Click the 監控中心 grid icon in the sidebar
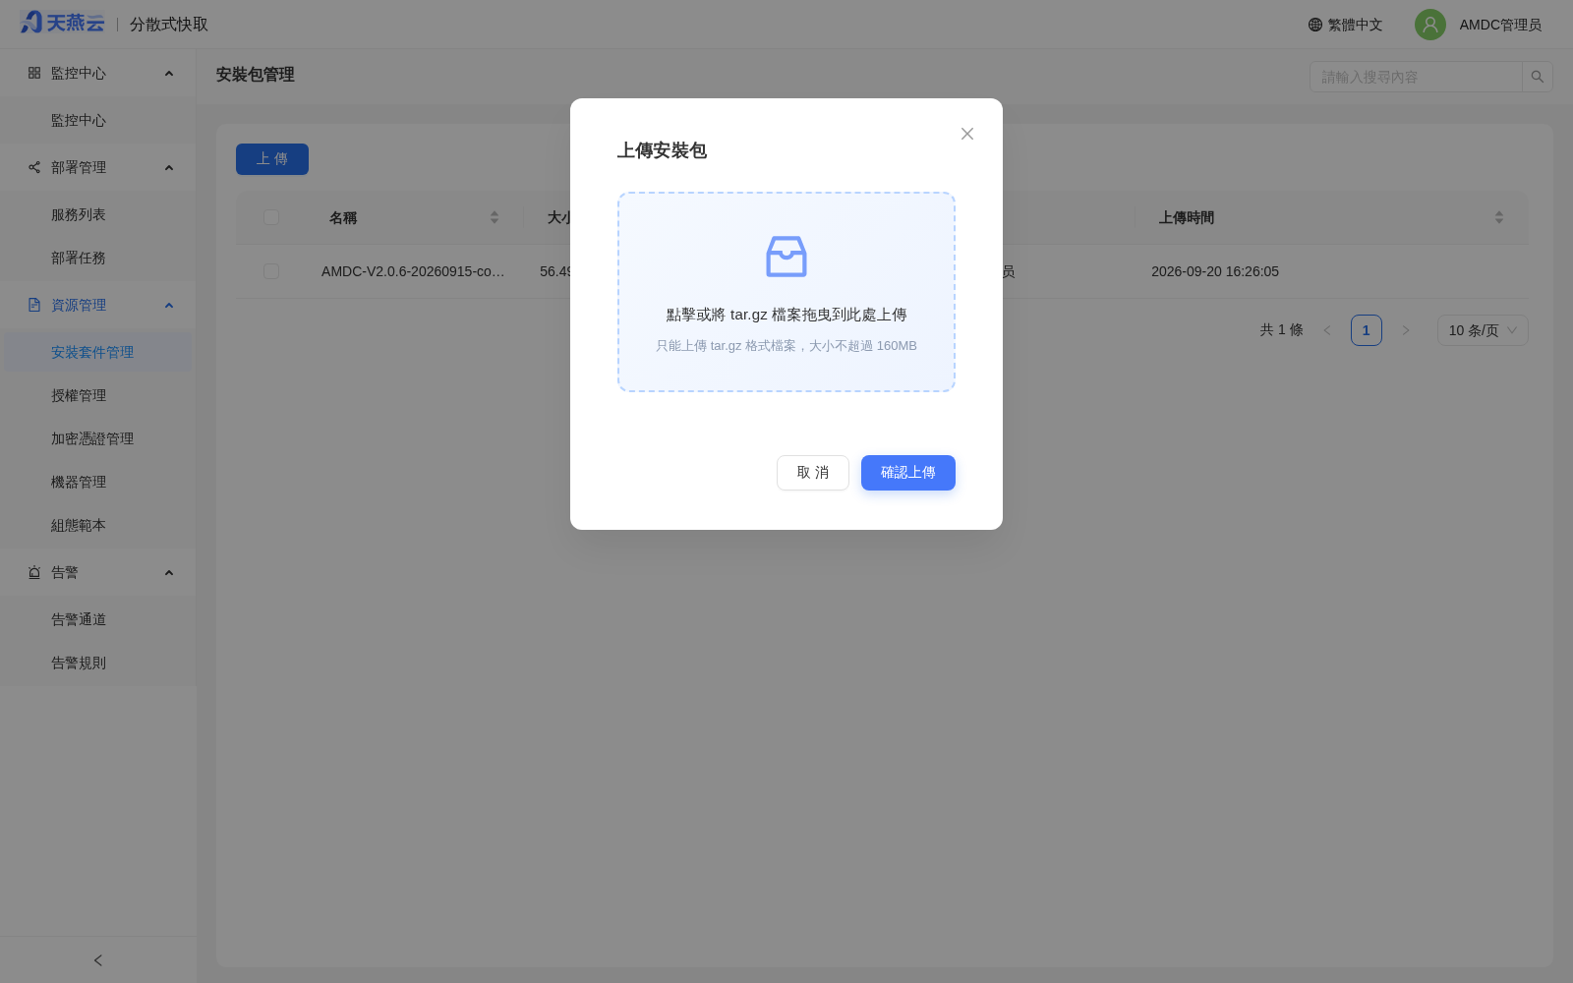This screenshot has height=983, width=1573. pyautogui.click(x=34, y=73)
